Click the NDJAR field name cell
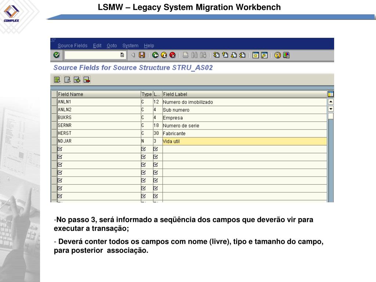The height and width of the screenshot is (282, 376). click(x=99, y=141)
